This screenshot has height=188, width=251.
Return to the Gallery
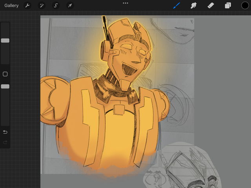coord(11,5)
